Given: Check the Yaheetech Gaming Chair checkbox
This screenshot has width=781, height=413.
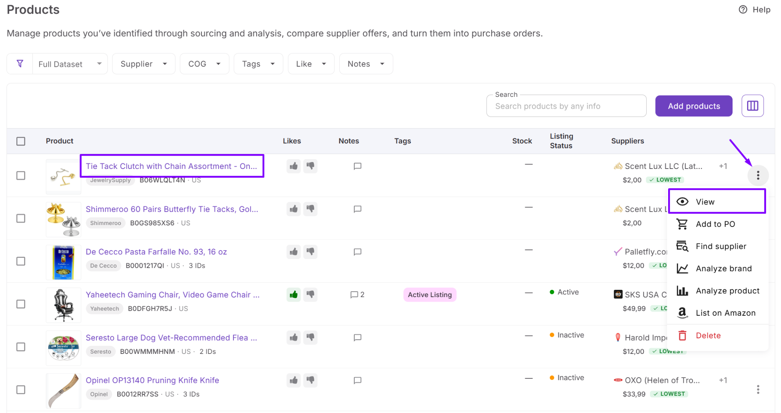Looking at the screenshot, I should (21, 304).
